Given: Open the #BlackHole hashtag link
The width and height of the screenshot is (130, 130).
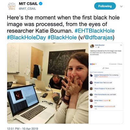Looking at the screenshot, I should pyautogui.click(x=62, y=37).
